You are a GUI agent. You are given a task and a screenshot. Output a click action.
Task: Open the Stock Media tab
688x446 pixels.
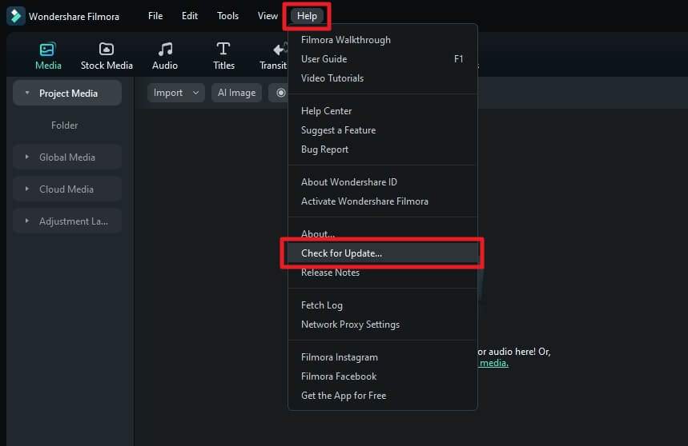tap(107, 56)
